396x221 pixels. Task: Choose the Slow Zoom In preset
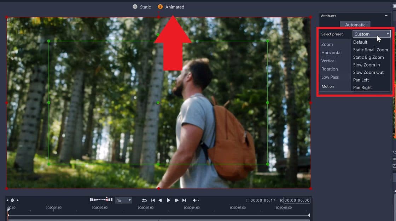(366, 65)
